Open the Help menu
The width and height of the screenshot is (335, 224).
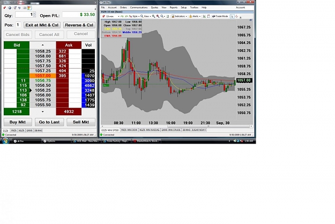(204, 8)
